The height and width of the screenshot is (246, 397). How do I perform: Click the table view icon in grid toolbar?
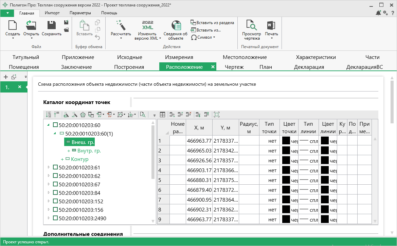coord(163,115)
